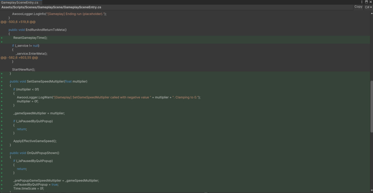373x193 pixels.
Task: Click the Assets/Scripts file path header
Action: click(x=51, y=7)
